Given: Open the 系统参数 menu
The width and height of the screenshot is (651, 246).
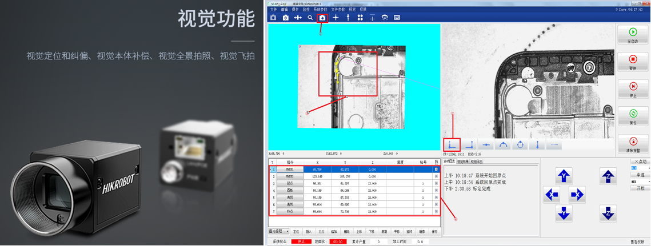Looking at the screenshot, I should pos(320,9).
